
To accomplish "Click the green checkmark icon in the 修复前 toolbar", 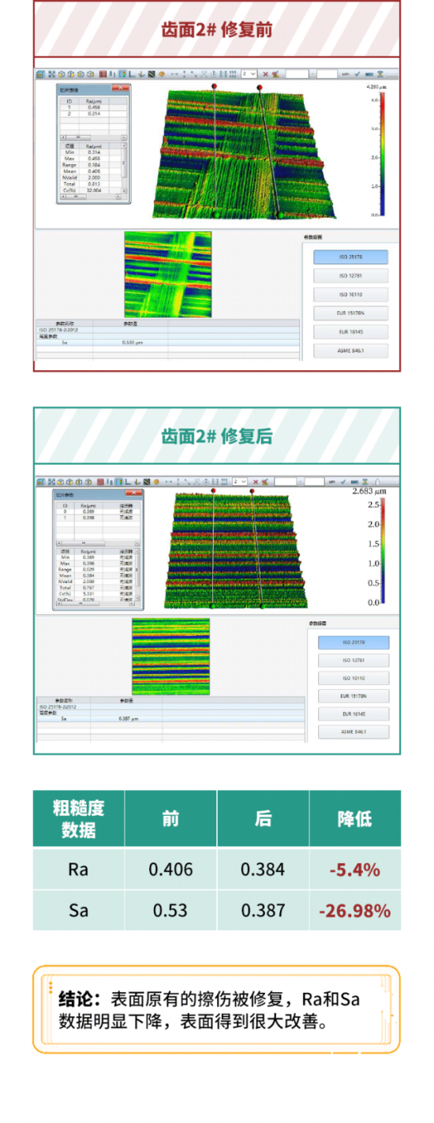I will pos(357,74).
